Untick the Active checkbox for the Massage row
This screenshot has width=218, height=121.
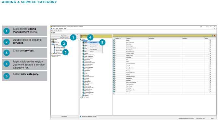pos(210,92)
